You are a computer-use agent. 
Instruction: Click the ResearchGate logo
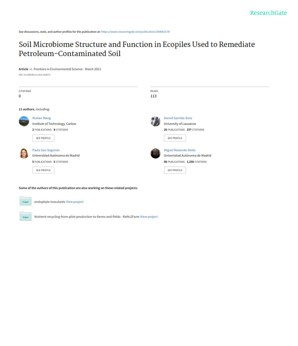[268, 13]
